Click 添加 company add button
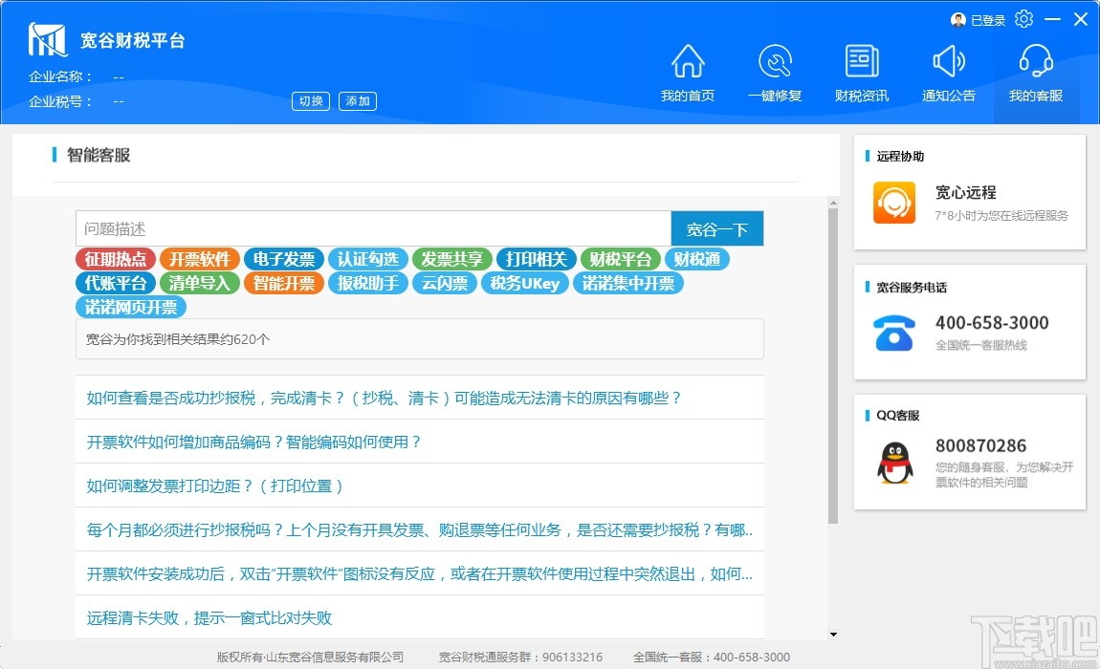The width and height of the screenshot is (1100, 669). 358,101
